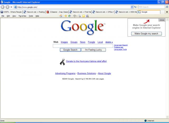The width and height of the screenshot is (169, 123).
Task: Click the MSN Search box
Action: click(x=152, y=7)
